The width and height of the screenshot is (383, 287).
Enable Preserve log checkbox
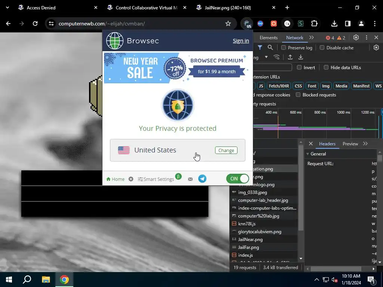pyautogui.click(x=284, y=47)
